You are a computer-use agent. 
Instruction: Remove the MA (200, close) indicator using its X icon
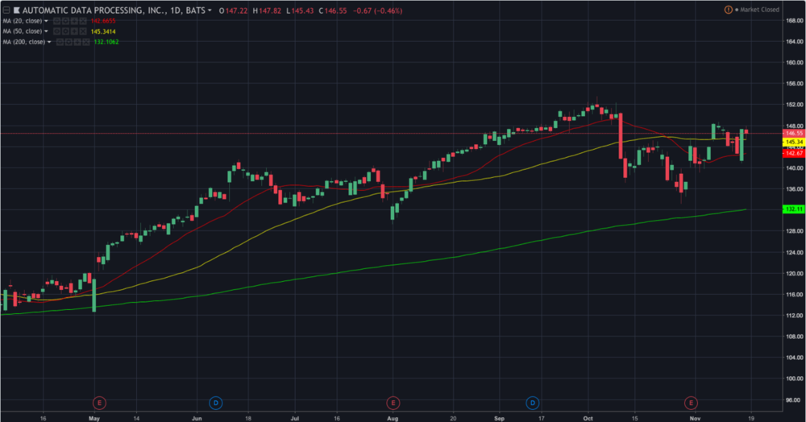tap(85, 41)
